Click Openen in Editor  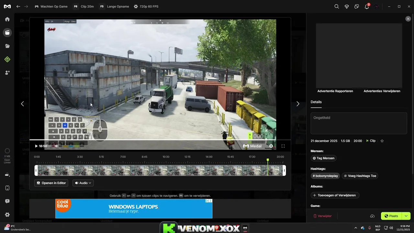(51, 183)
